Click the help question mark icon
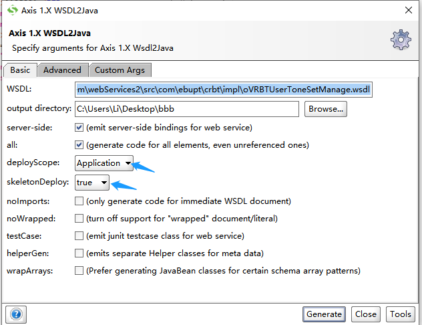This screenshot has width=422, height=325. pos(15,314)
